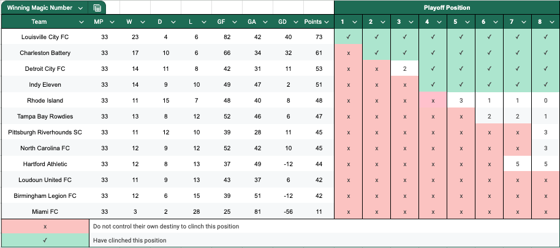The image size is (560, 248).
Task: Open the Team column filter arrow
Action: click(x=81, y=22)
